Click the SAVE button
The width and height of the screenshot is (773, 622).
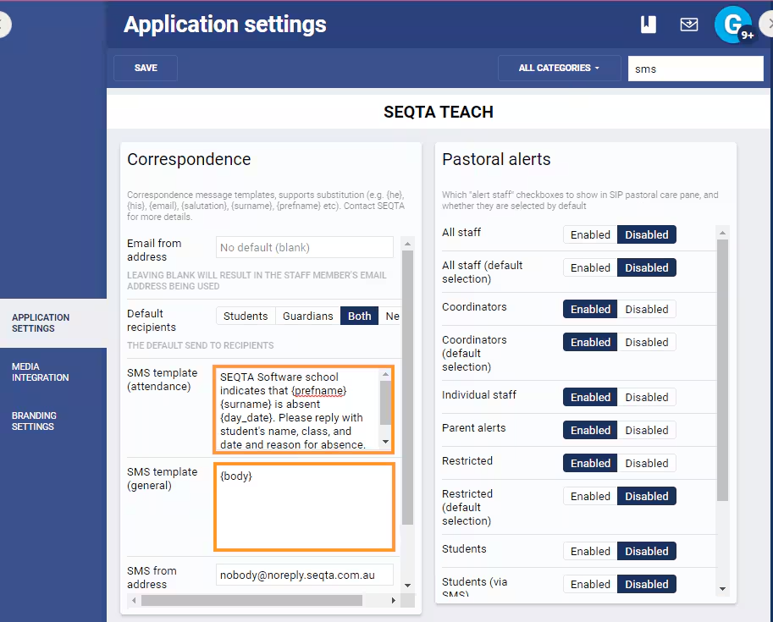coord(146,68)
